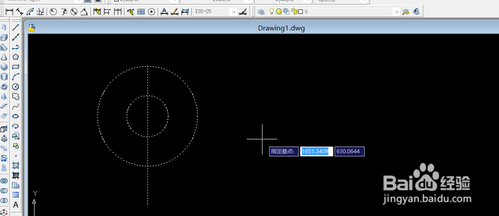Viewport: 499px width, 216px height.
Task: Click the Layer Previous icon
Action: click(416, 12)
